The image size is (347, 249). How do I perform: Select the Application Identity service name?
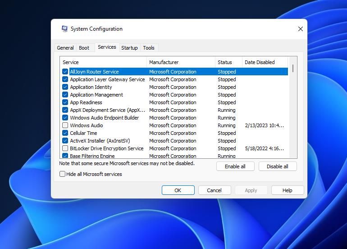(x=91, y=87)
